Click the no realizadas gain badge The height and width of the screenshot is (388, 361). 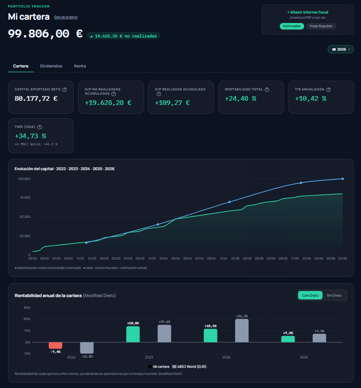pyautogui.click(x=123, y=36)
